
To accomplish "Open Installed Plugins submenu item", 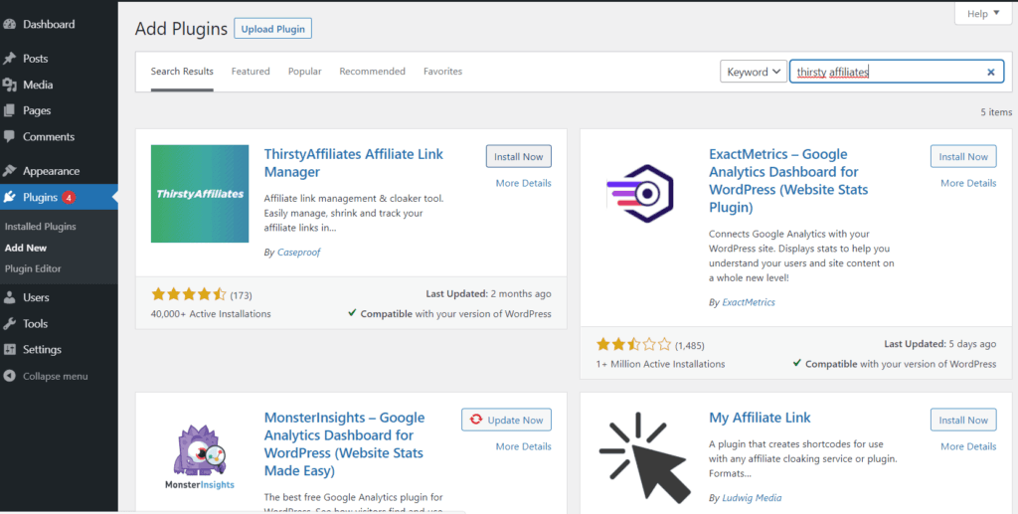I will pyautogui.click(x=40, y=227).
